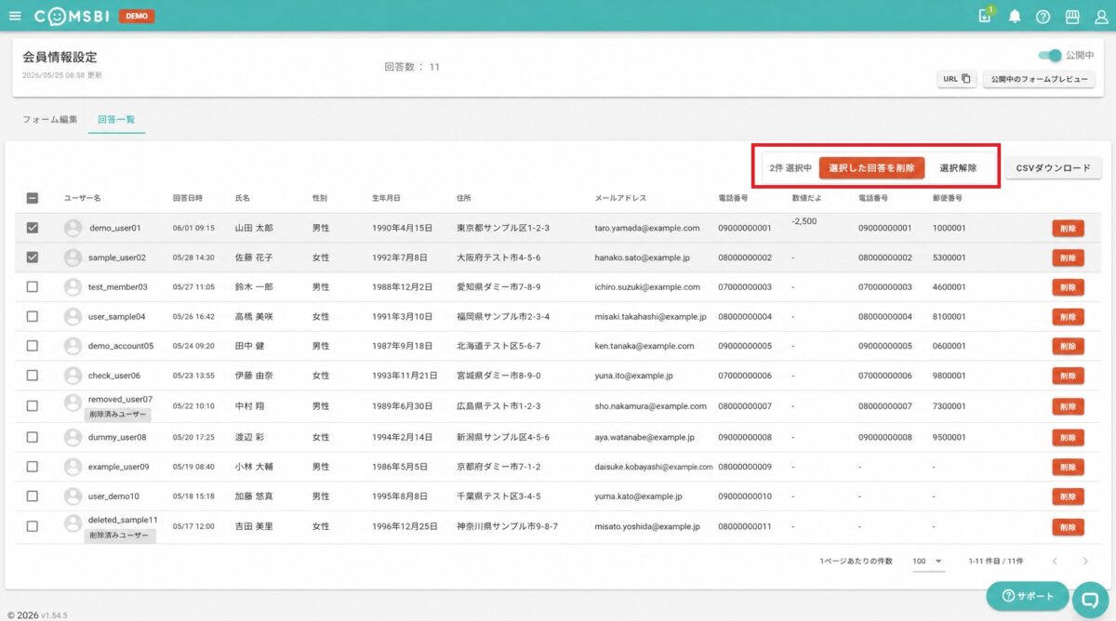
Task: Open the user account icon
Action: click(x=1101, y=17)
